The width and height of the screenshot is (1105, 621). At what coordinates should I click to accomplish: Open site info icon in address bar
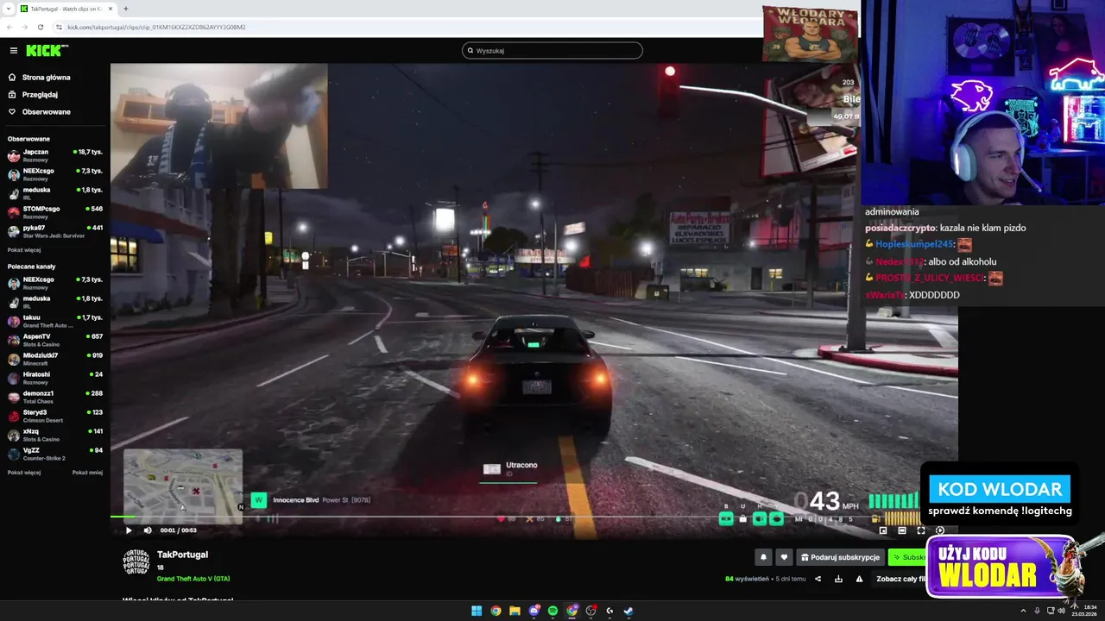(x=59, y=27)
